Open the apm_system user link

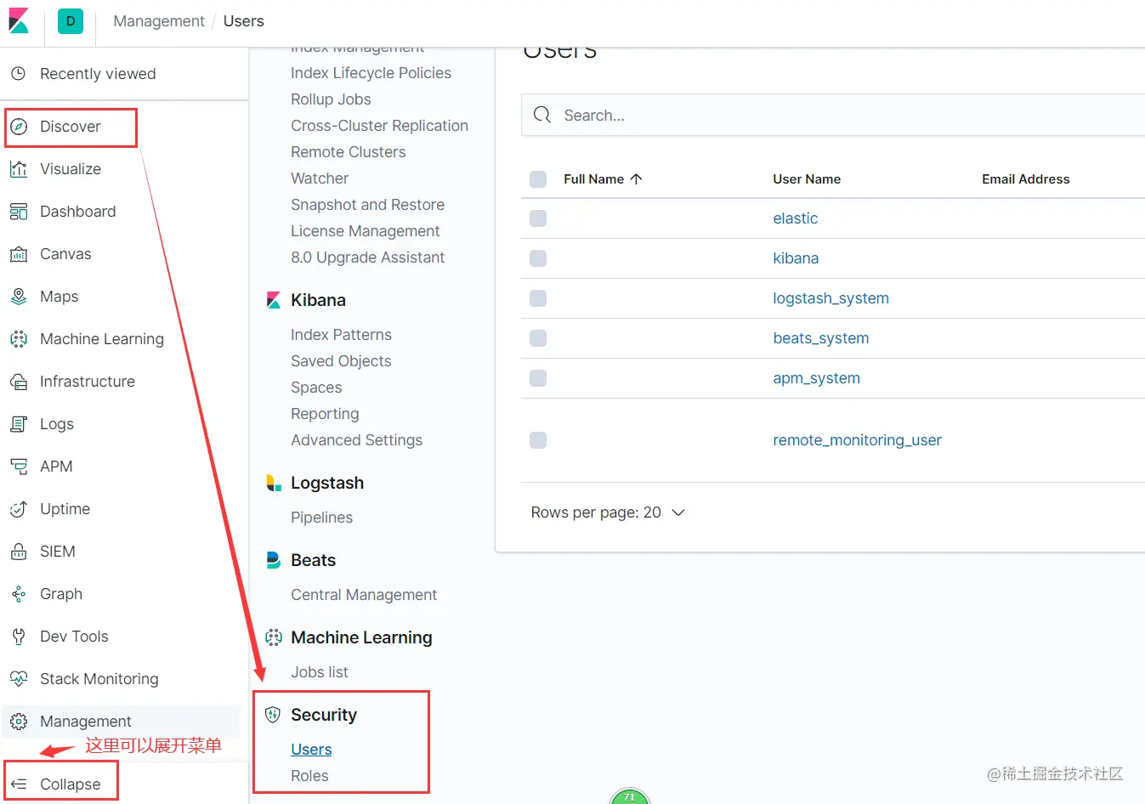click(816, 378)
